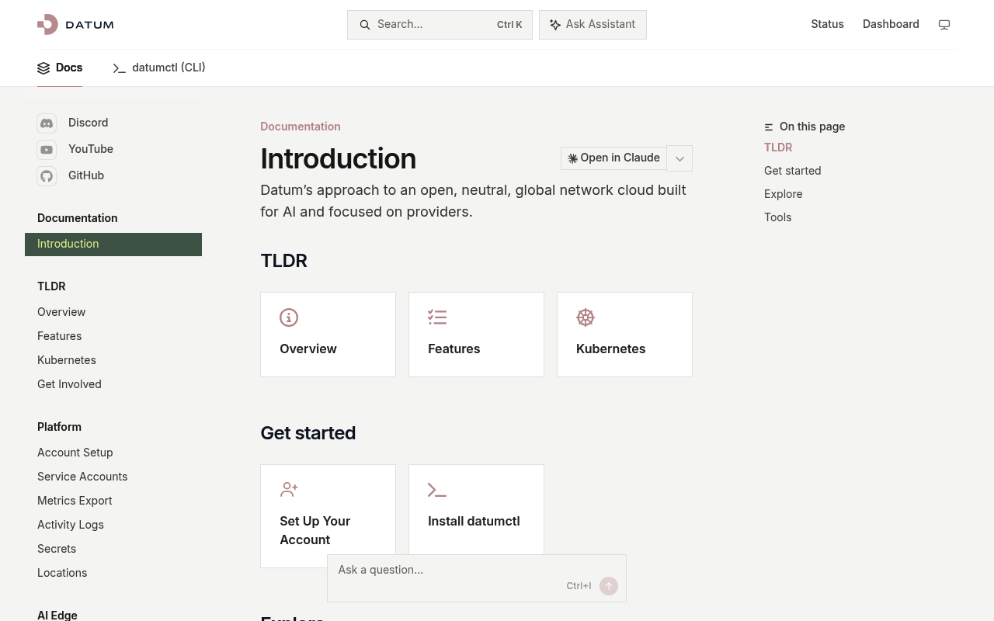Image resolution: width=994 pixels, height=621 pixels.
Task: Open the Install datumctl card title
Action: click(x=474, y=522)
